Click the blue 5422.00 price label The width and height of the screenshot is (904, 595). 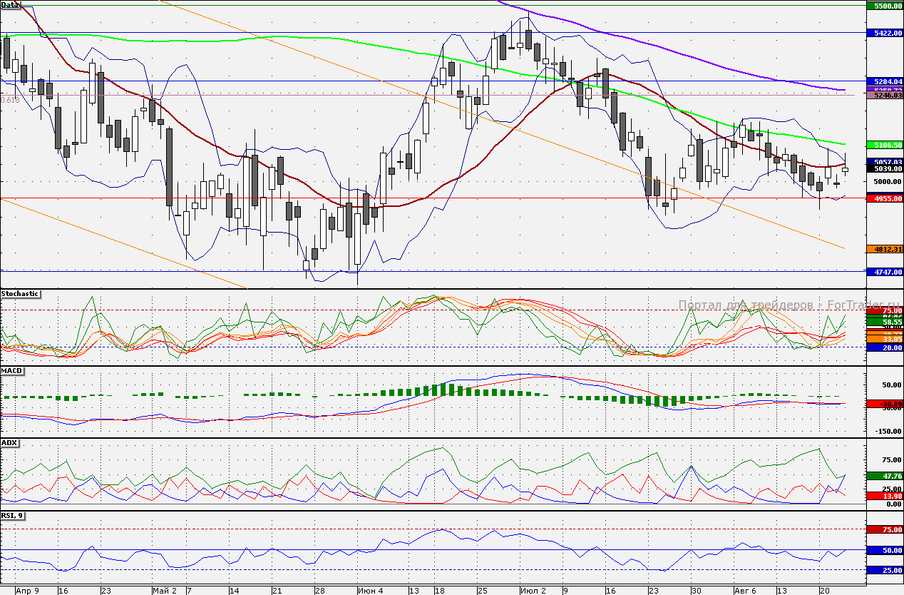tap(884, 33)
